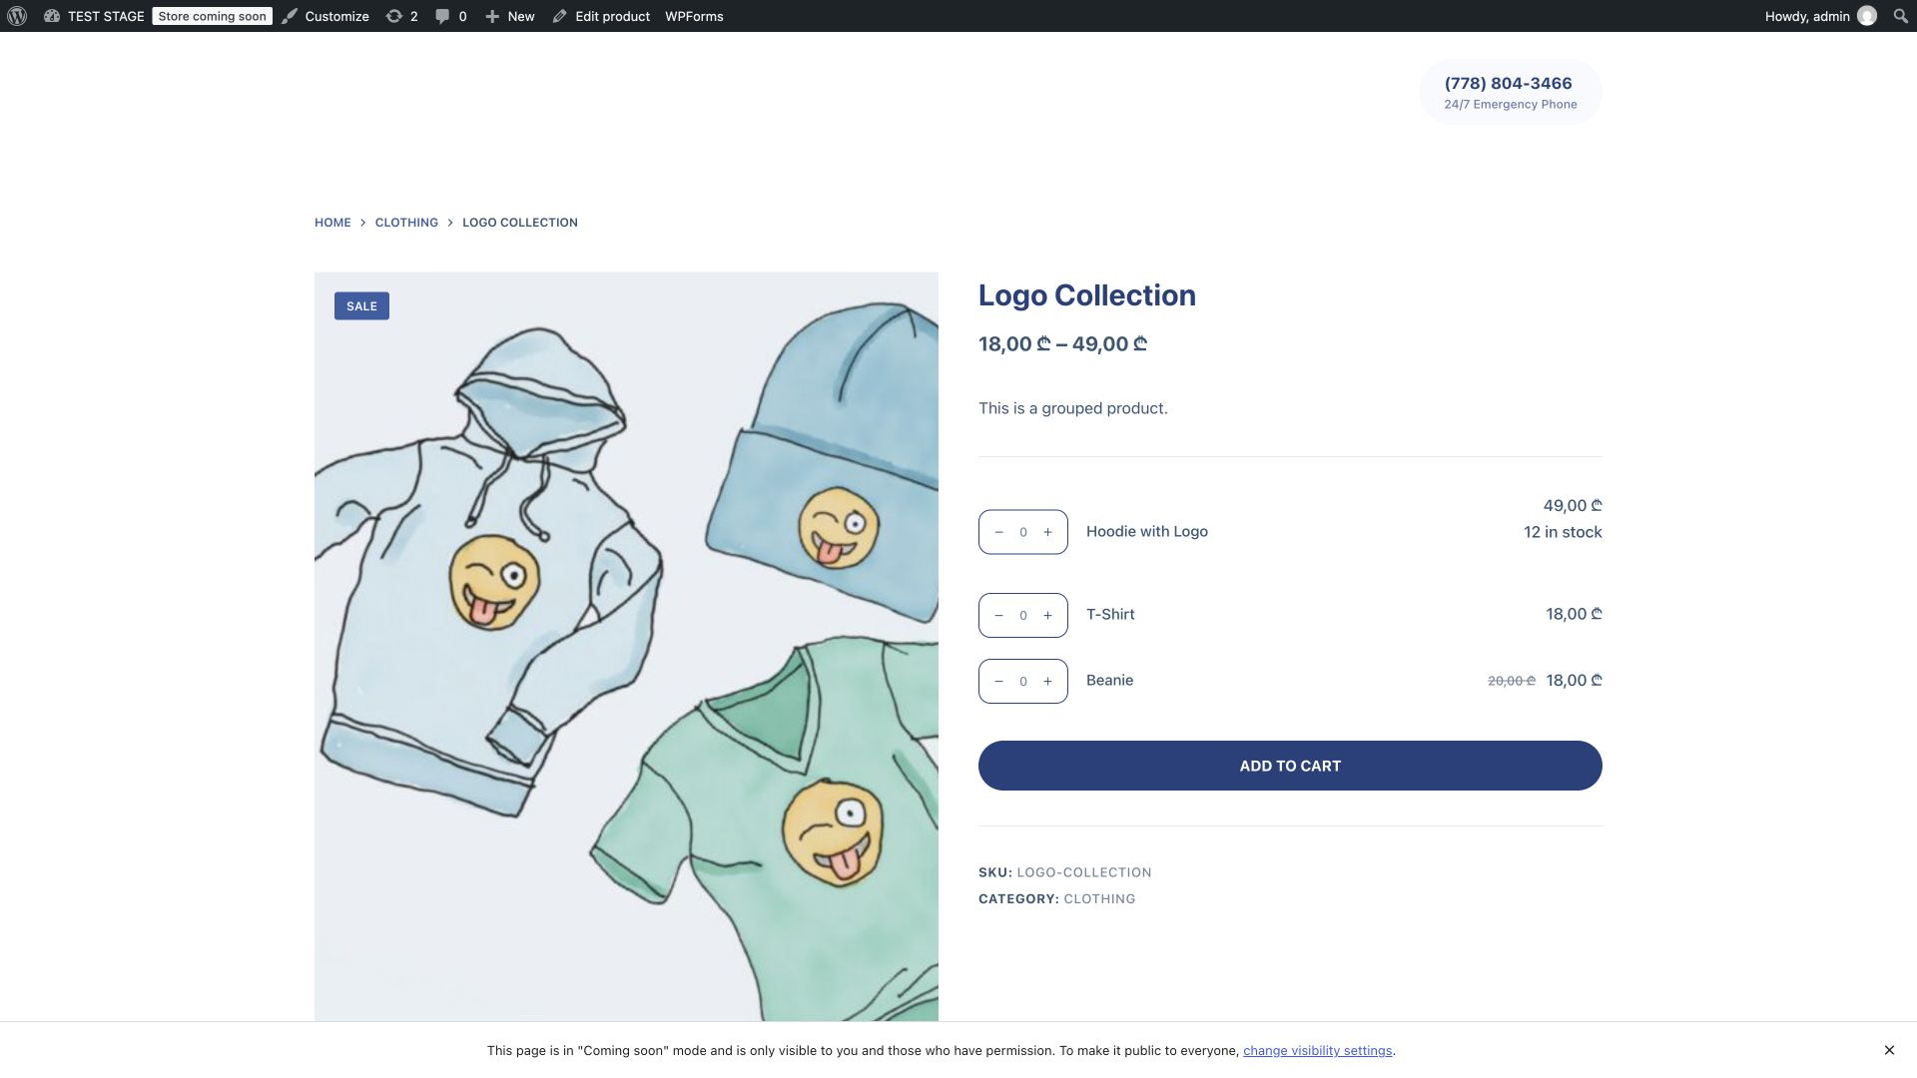Viewport: 1917px width, 1078px height.
Task: Increase Hoodie with Logo quantity
Action: tap(1047, 532)
